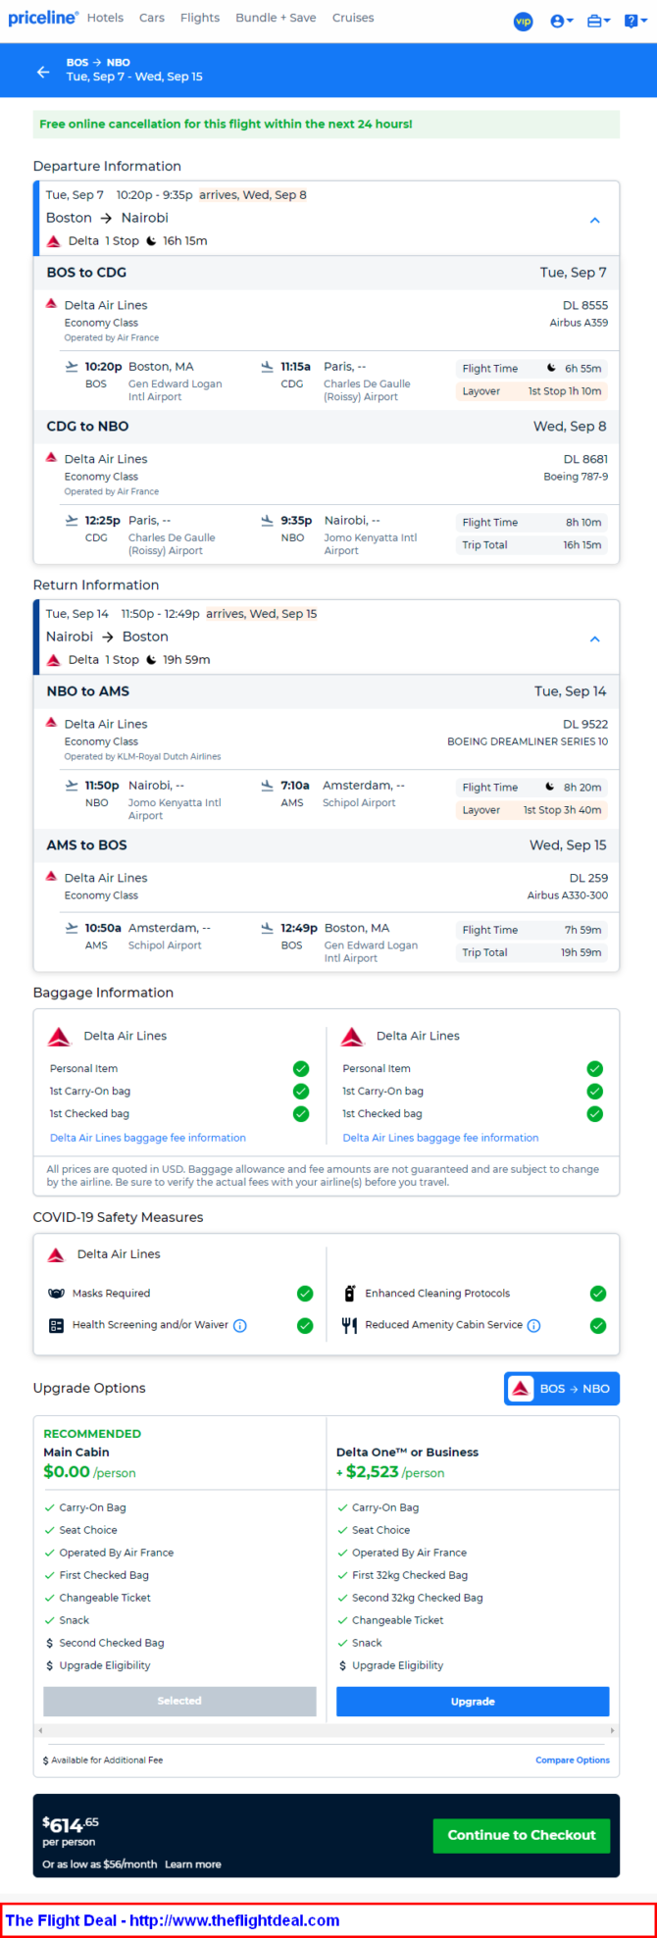The image size is (657, 1938).
Task: Open the My Trips briefcase menu
Action: 598,21
